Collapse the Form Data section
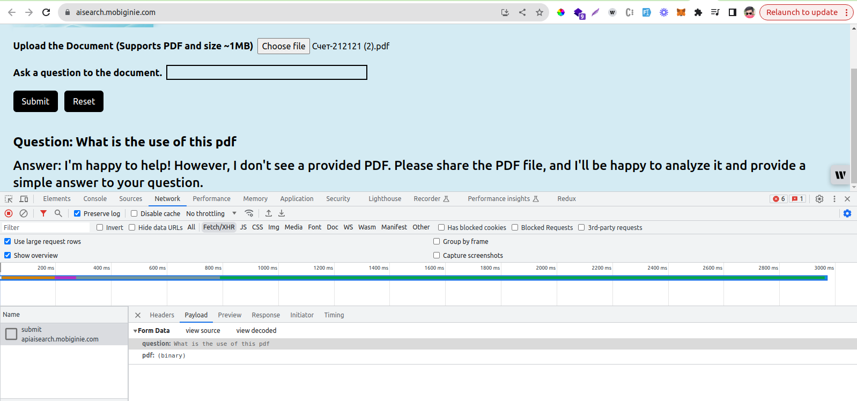The width and height of the screenshot is (857, 401). 136,331
